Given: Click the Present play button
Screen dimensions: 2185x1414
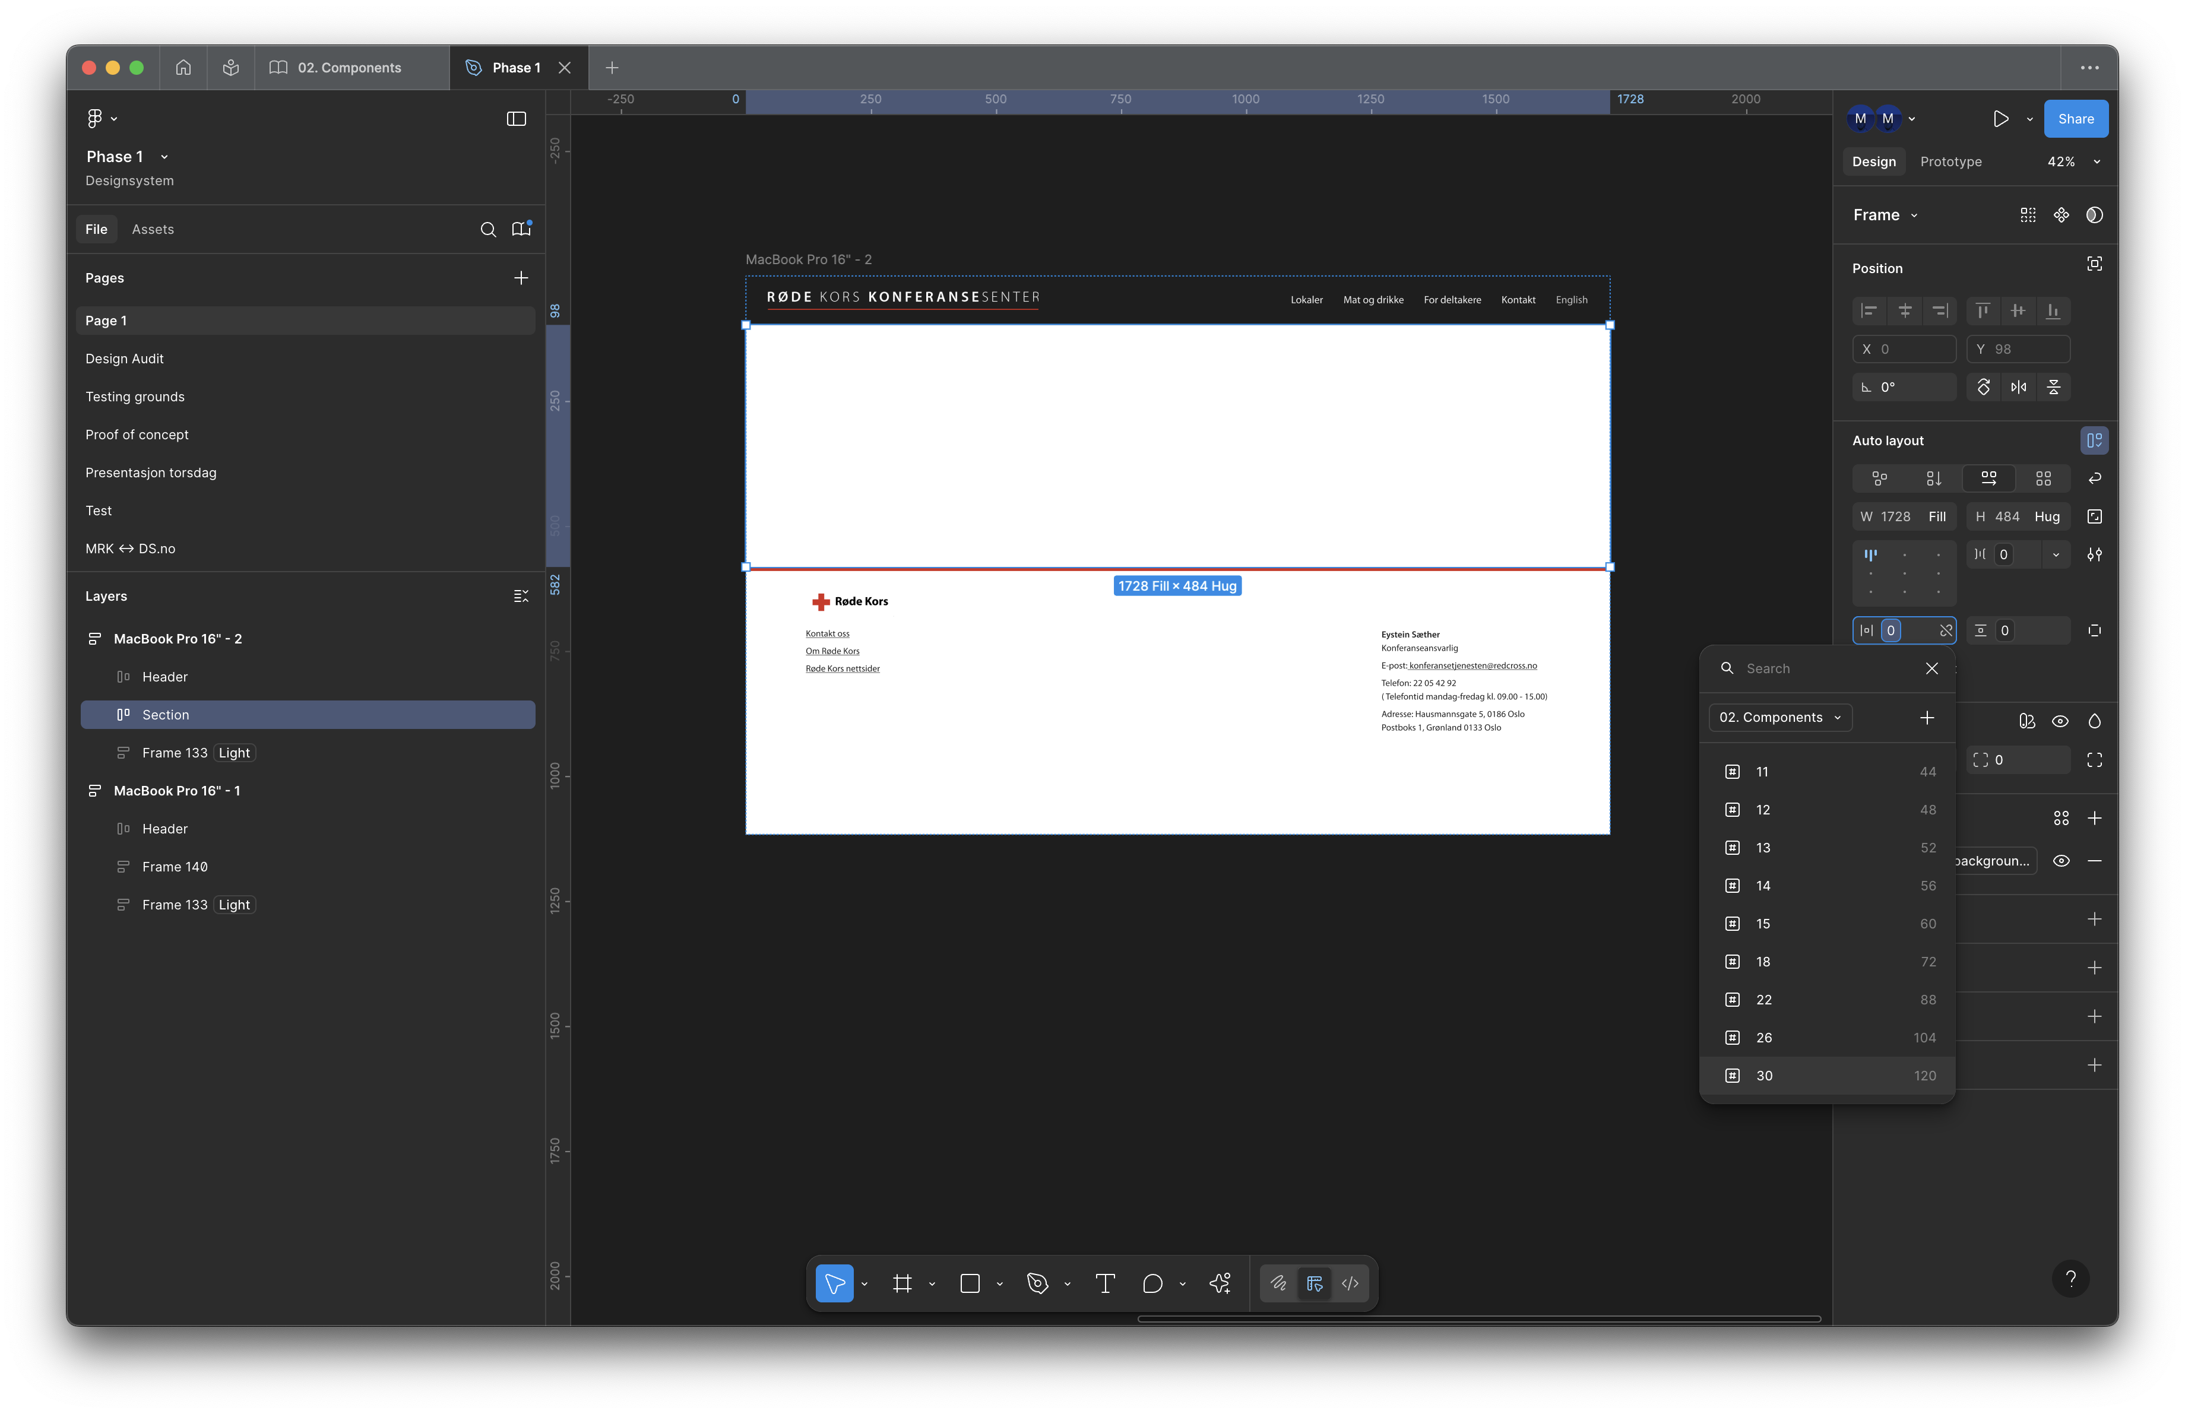Looking at the screenshot, I should [x=2000, y=118].
